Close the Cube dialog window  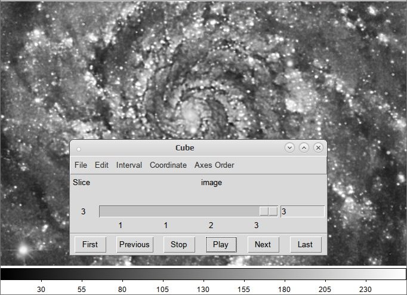(318, 147)
